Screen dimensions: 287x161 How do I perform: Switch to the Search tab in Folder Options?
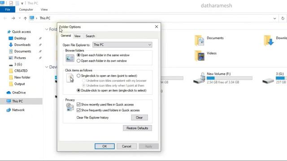pos(90,36)
